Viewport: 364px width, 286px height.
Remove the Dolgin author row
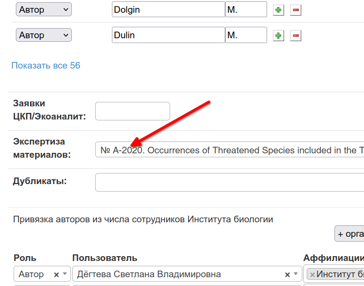(296, 10)
